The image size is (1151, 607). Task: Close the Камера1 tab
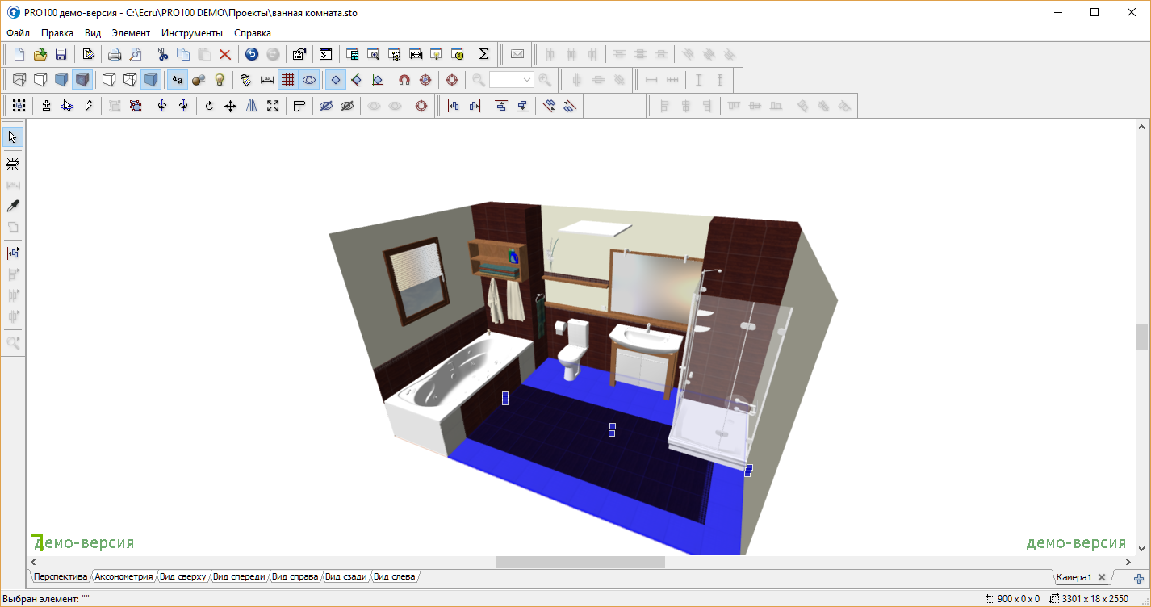tap(1102, 577)
